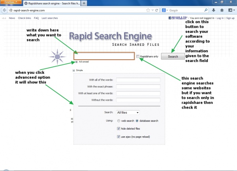Click the main search text field
Viewport: 237px width, 171px height.
pos(104,56)
